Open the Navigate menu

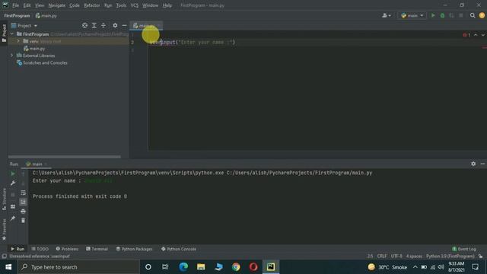click(57, 5)
